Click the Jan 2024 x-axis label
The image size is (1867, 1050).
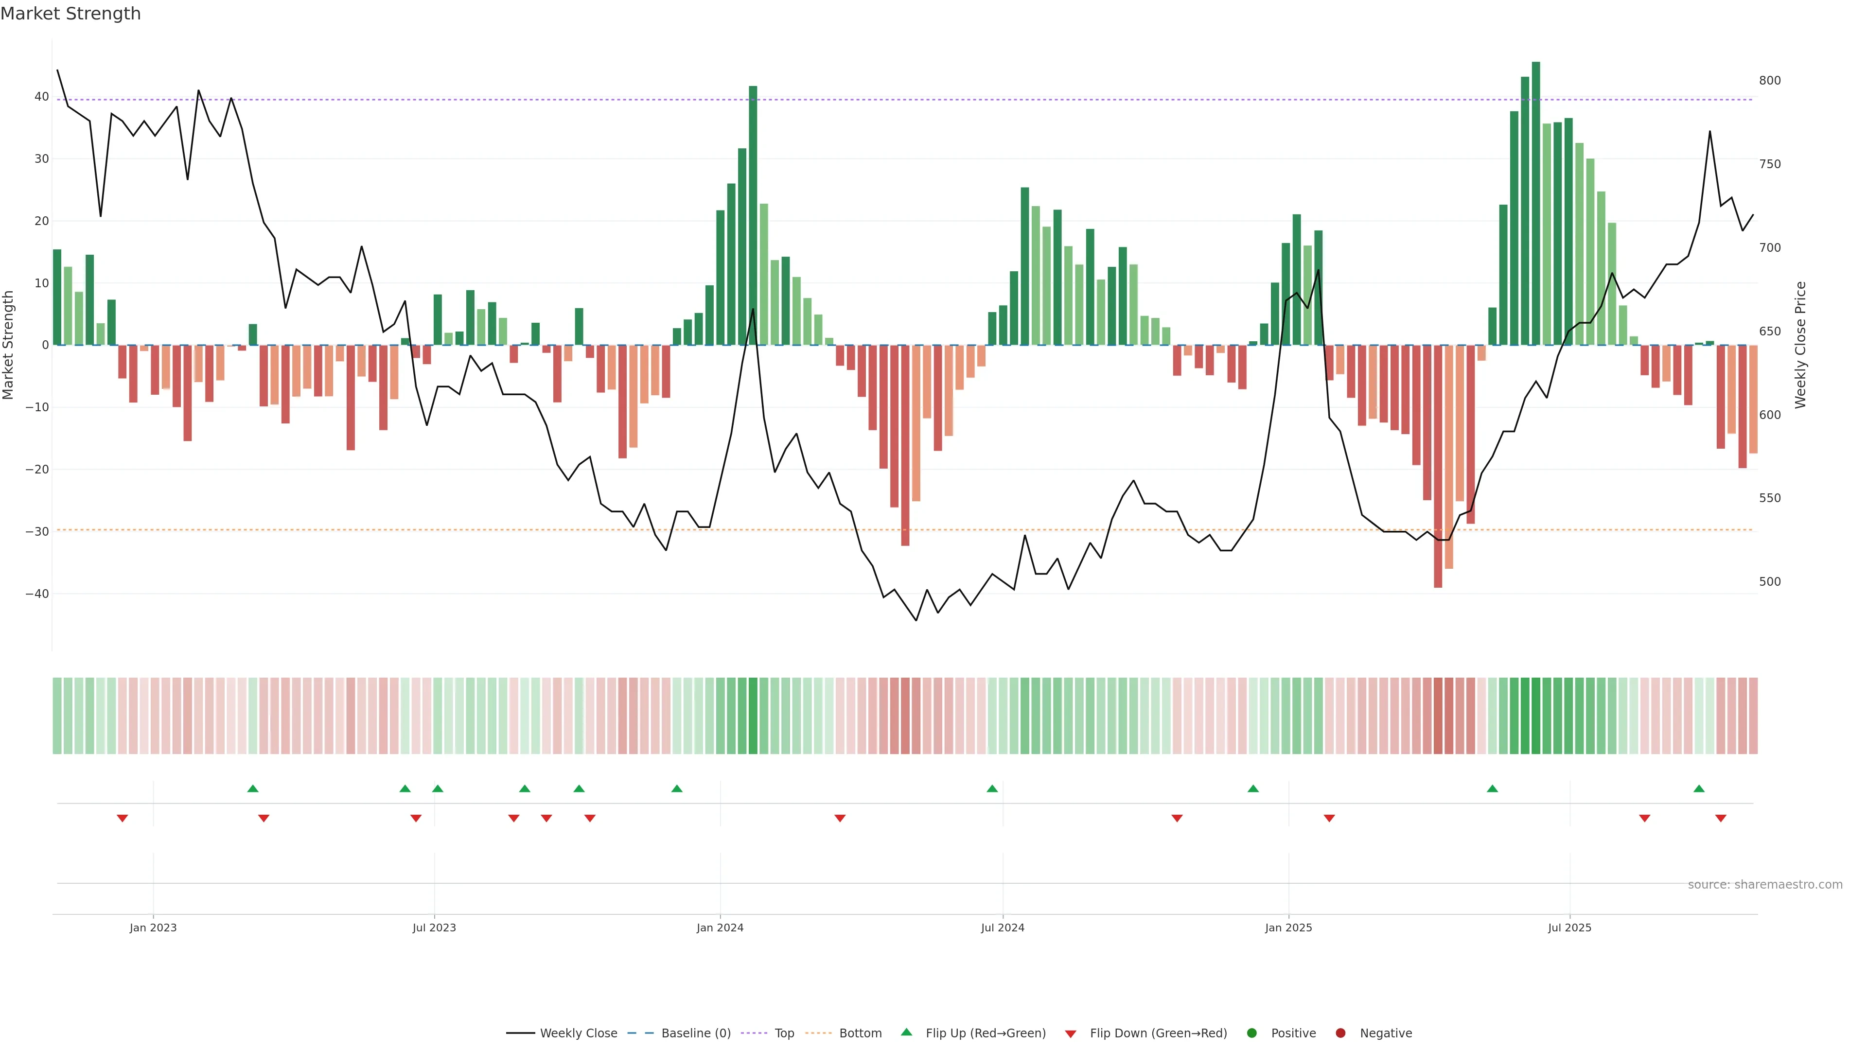click(720, 927)
